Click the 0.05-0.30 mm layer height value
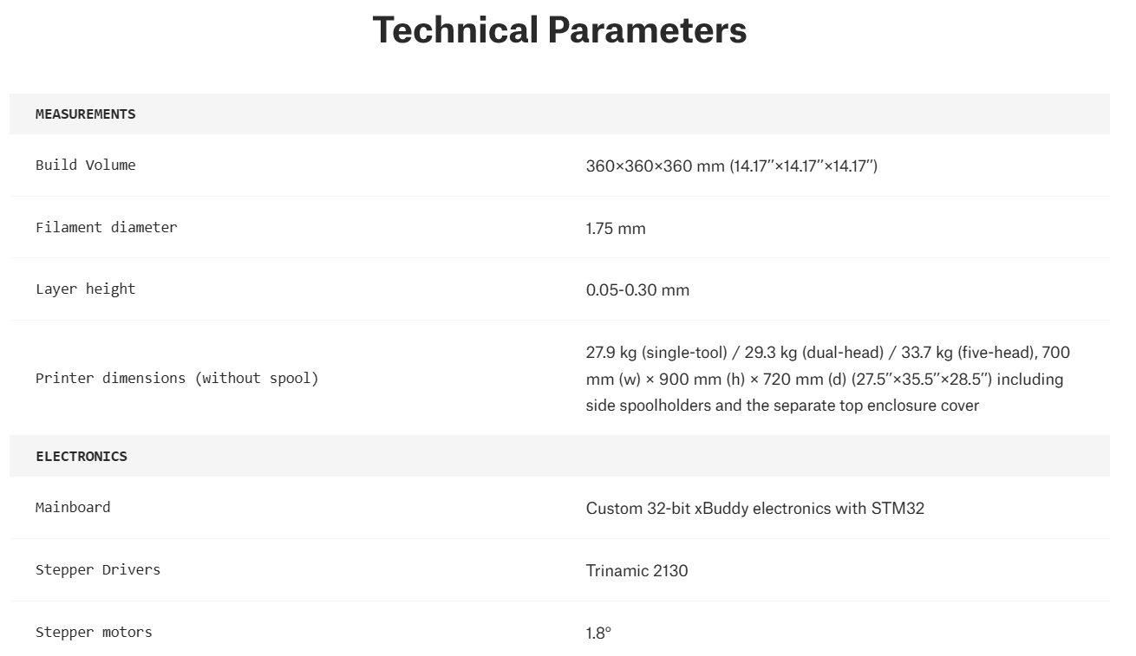1136x656 pixels. coord(637,289)
